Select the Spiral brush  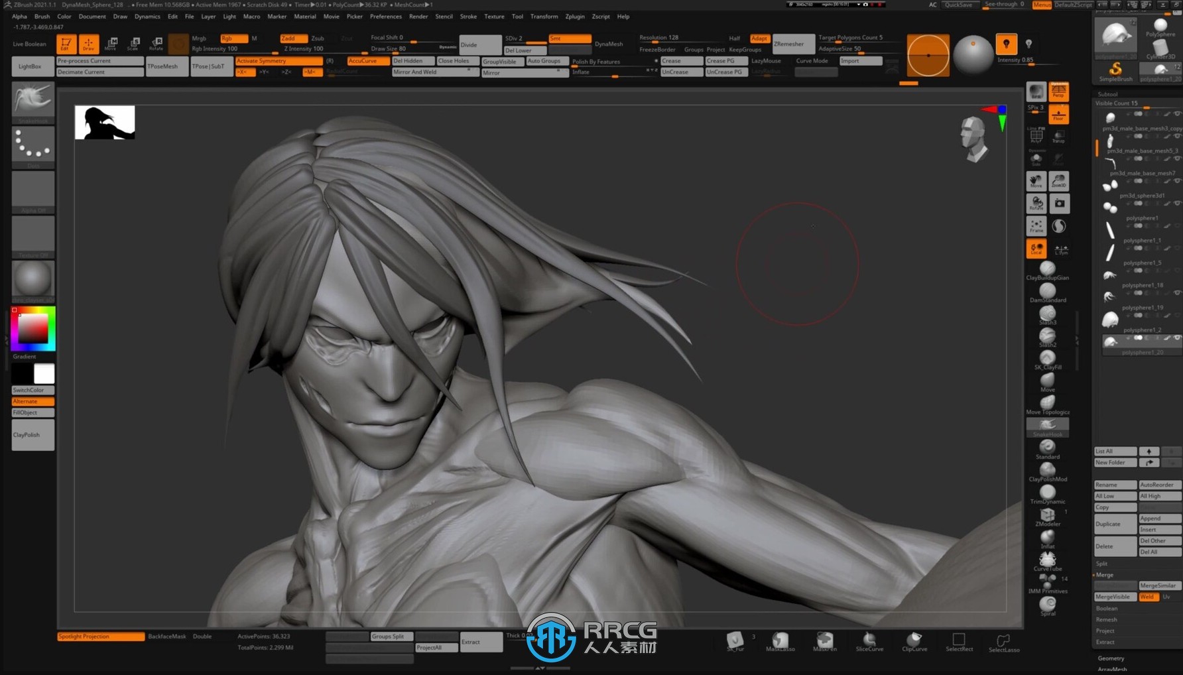point(1047,607)
